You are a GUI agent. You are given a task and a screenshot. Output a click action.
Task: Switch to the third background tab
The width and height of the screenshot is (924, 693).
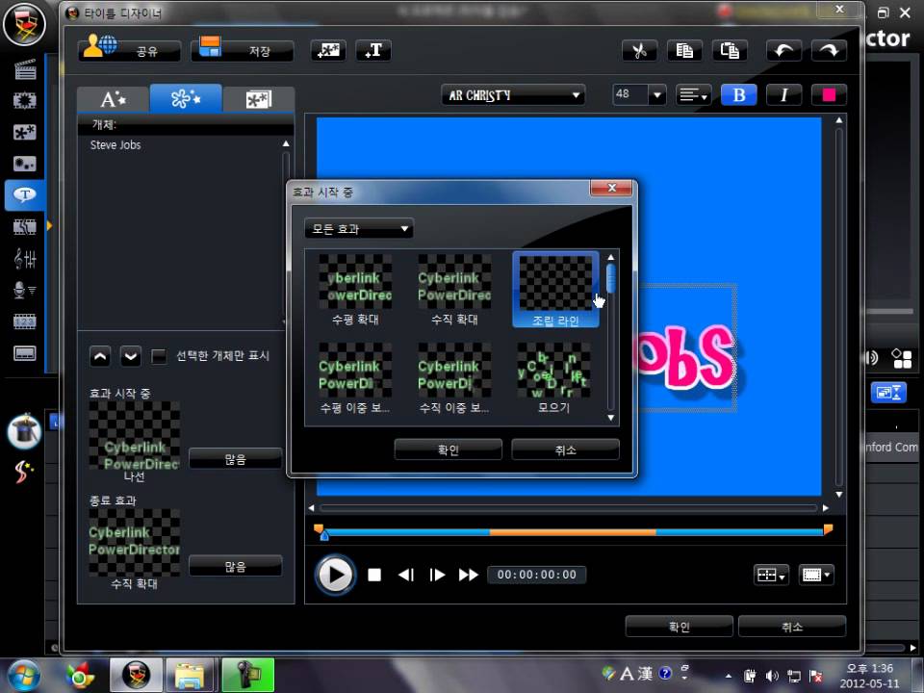coord(258,99)
